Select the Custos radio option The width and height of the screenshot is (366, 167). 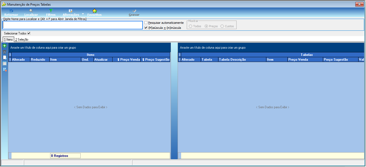click(222, 26)
